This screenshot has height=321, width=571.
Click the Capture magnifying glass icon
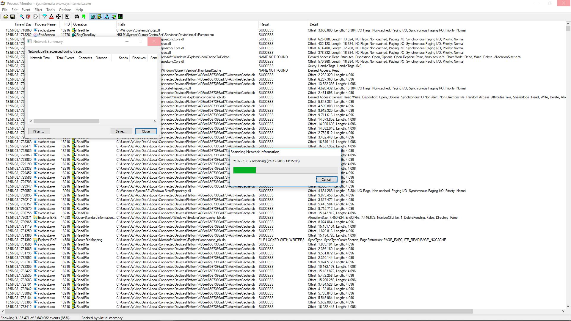coord(21,17)
